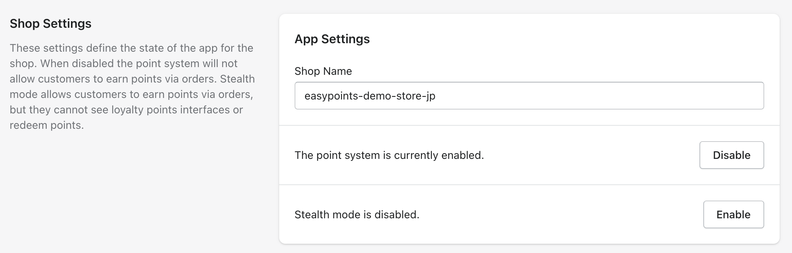This screenshot has width=792, height=253.
Task: Click the App Settings card heading
Action: point(332,39)
